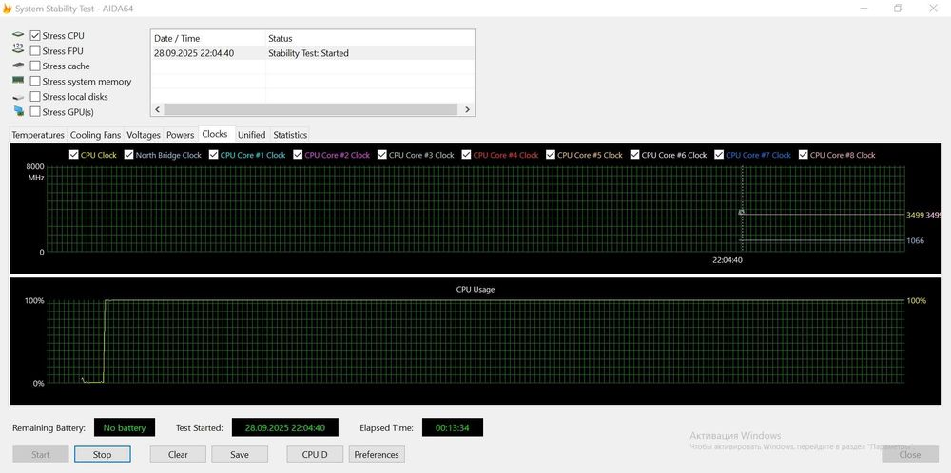The width and height of the screenshot is (951, 473).
Task: Click the log's left scroll arrow
Action: click(x=157, y=109)
